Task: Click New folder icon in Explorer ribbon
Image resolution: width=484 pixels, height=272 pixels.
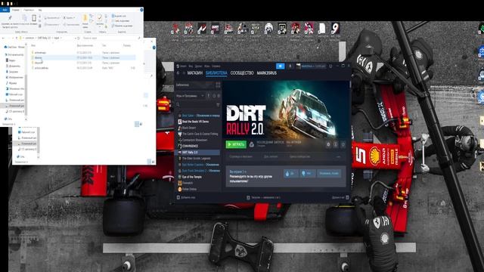Action: 85,18
